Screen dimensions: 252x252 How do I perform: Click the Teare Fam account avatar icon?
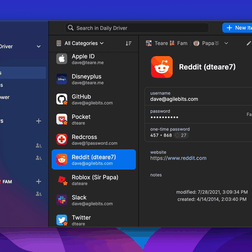(149, 43)
